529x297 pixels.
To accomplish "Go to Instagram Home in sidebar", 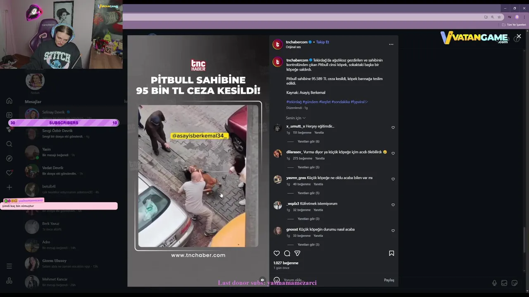I will [x=9, y=101].
